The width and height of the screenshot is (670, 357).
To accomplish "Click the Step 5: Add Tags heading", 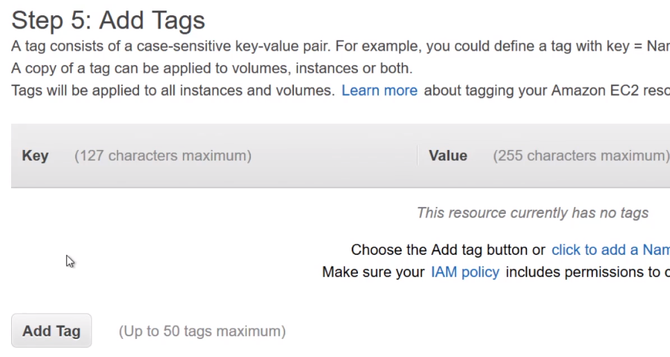I will coord(108,20).
